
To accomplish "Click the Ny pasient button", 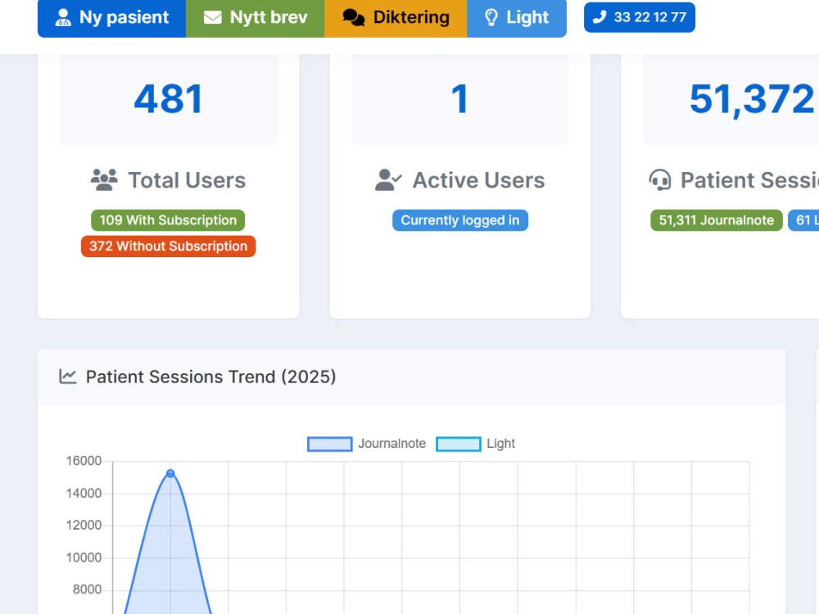I will [111, 18].
